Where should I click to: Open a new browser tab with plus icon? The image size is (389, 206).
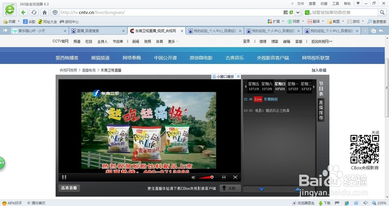[x=365, y=31]
